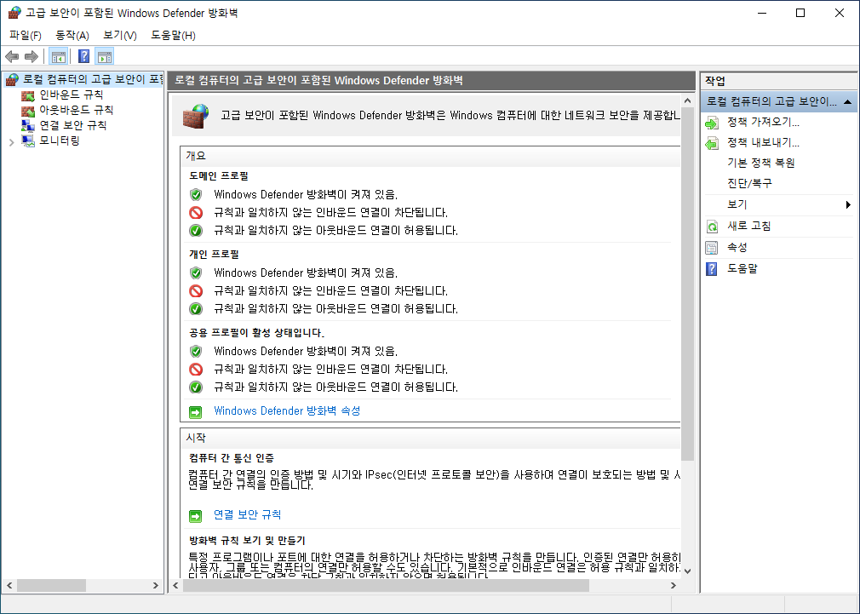The image size is (860, 614).
Task: Click center pane horizontal scrollbar right arrow
Action: [x=674, y=585]
